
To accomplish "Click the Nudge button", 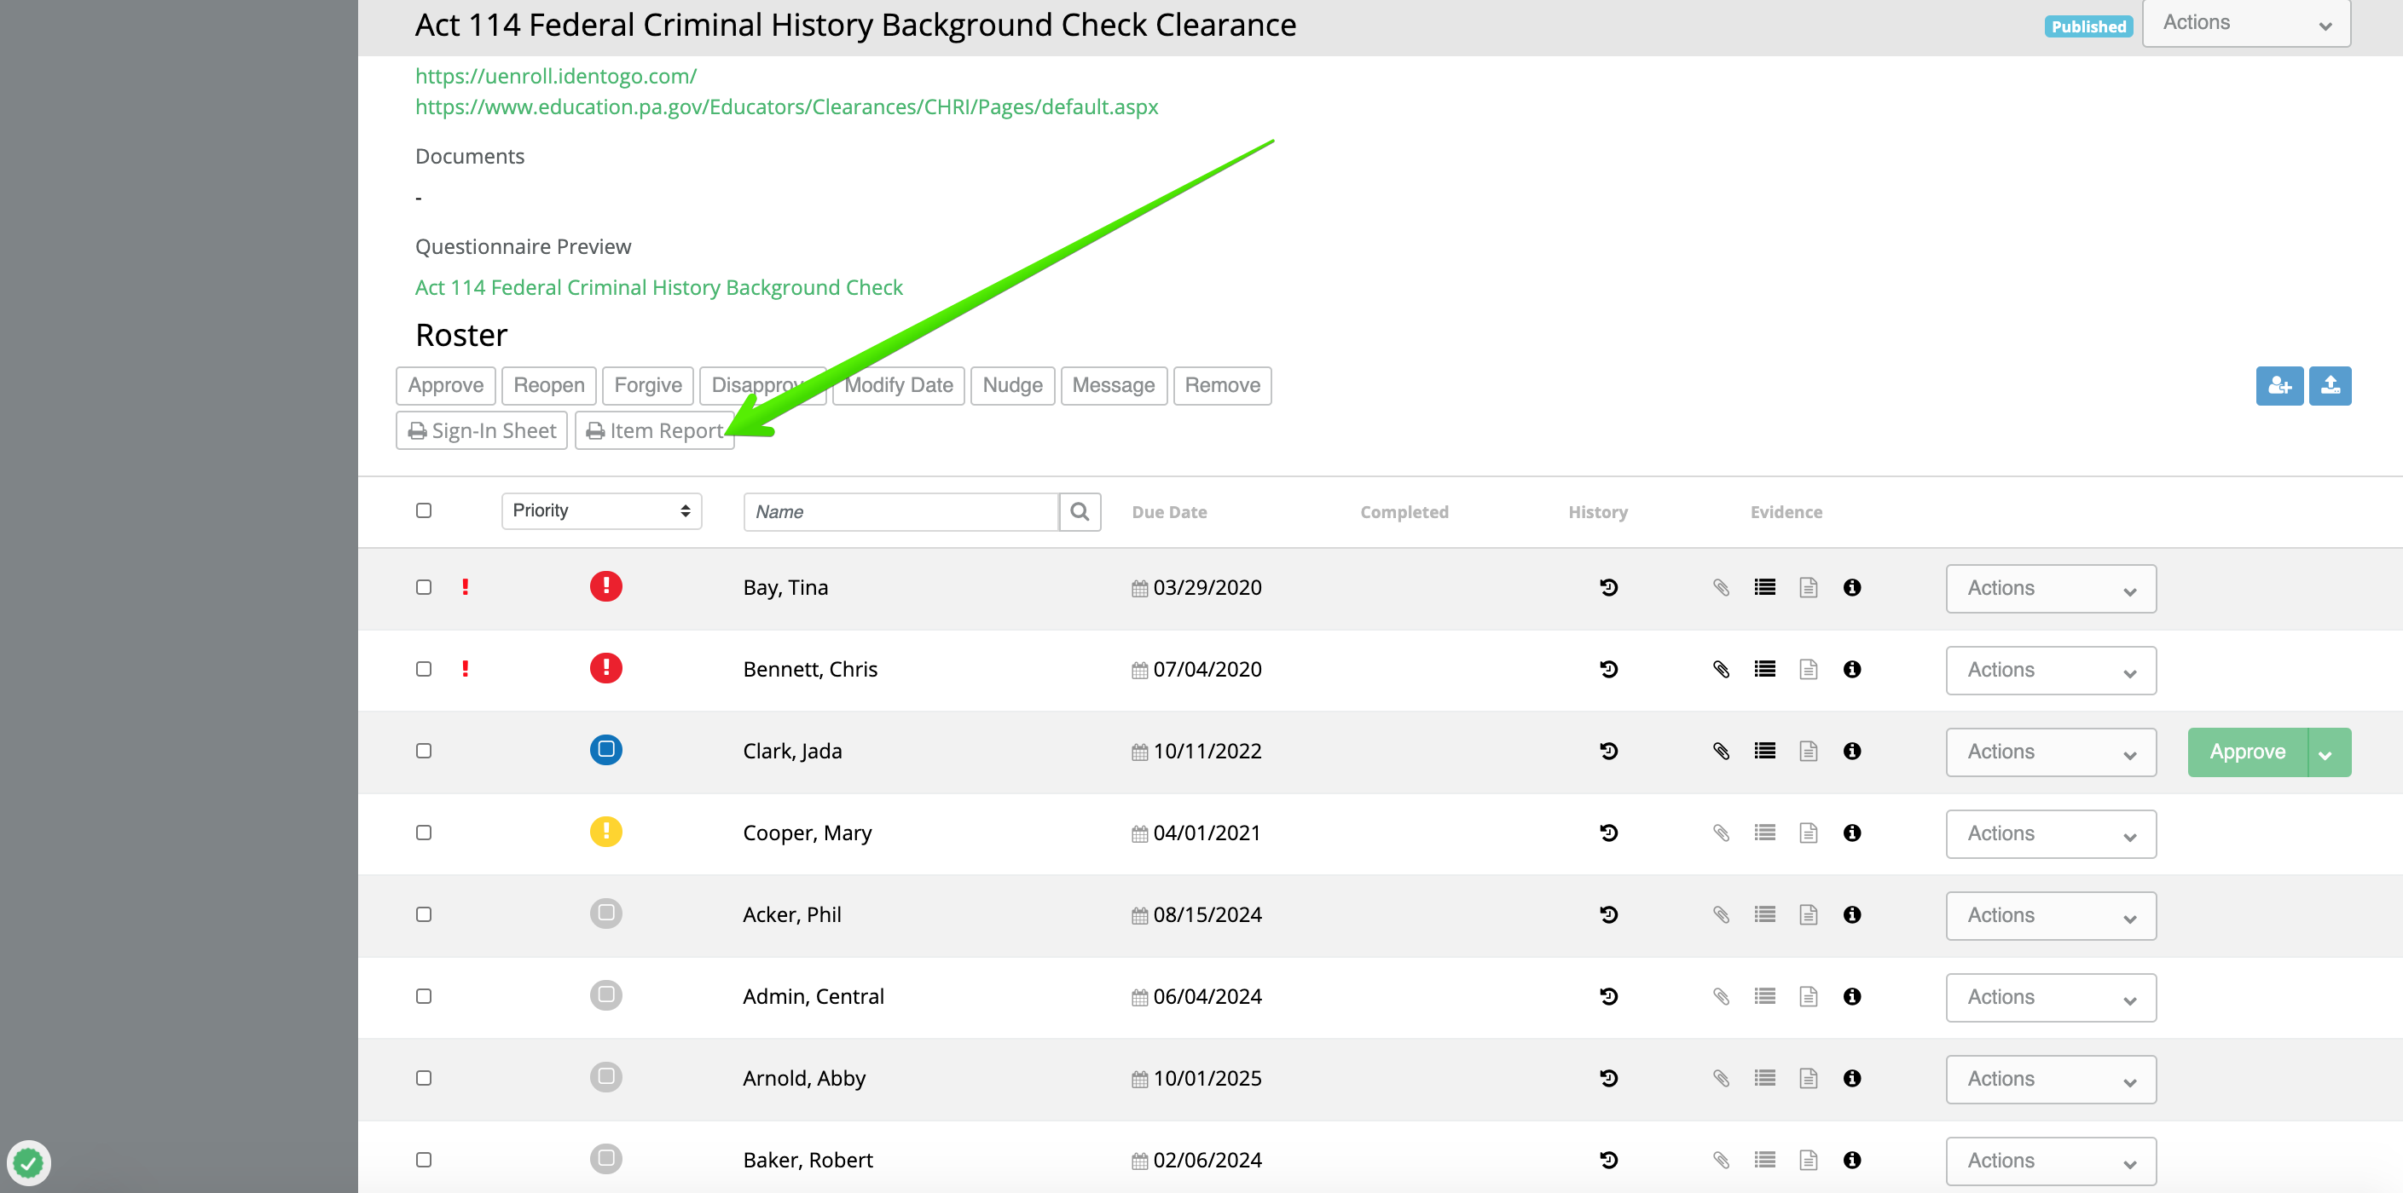I will [x=1012, y=385].
